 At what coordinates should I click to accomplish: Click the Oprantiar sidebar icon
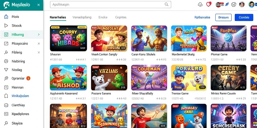(x=6, y=78)
